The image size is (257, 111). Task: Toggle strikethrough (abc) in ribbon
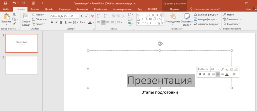[x=70, y=23]
